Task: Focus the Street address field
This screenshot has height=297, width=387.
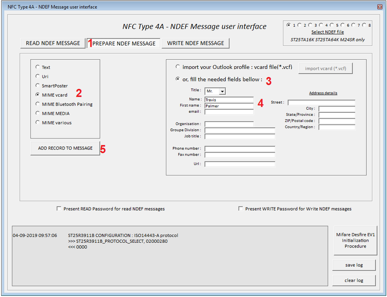Action: (x=321, y=103)
